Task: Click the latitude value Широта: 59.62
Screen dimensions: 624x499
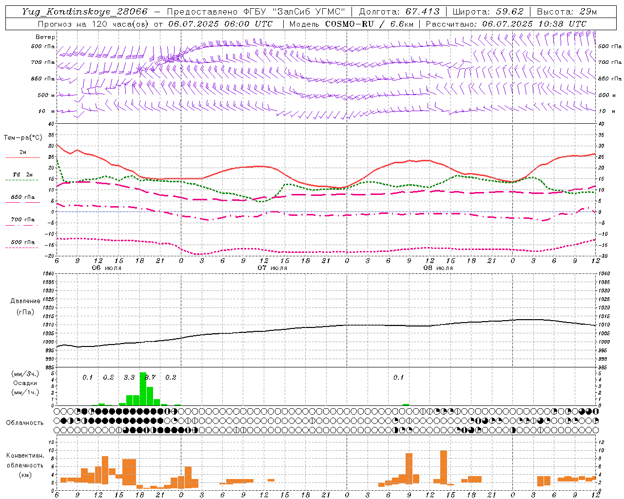Action: [488, 12]
